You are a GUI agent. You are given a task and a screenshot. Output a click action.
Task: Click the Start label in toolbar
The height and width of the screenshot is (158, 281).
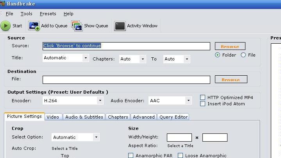point(17,26)
